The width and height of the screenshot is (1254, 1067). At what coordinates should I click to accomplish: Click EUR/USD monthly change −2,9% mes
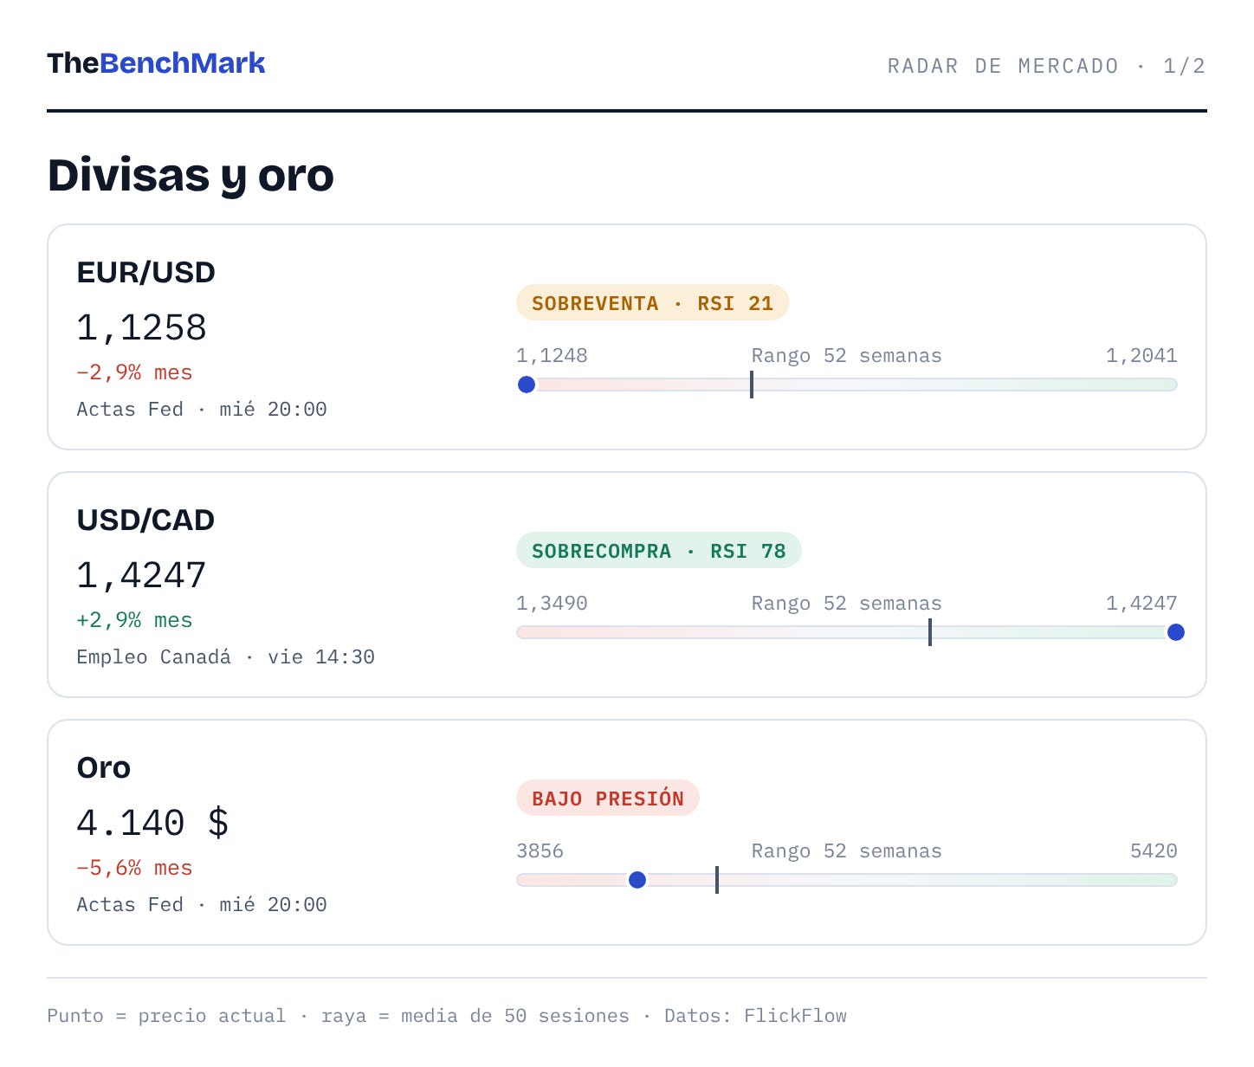click(x=134, y=372)
